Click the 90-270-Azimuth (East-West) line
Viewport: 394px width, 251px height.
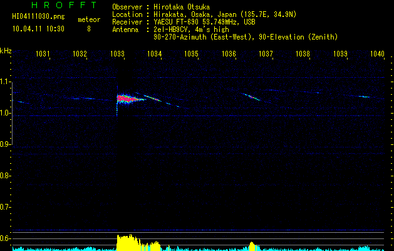[246, 37]
